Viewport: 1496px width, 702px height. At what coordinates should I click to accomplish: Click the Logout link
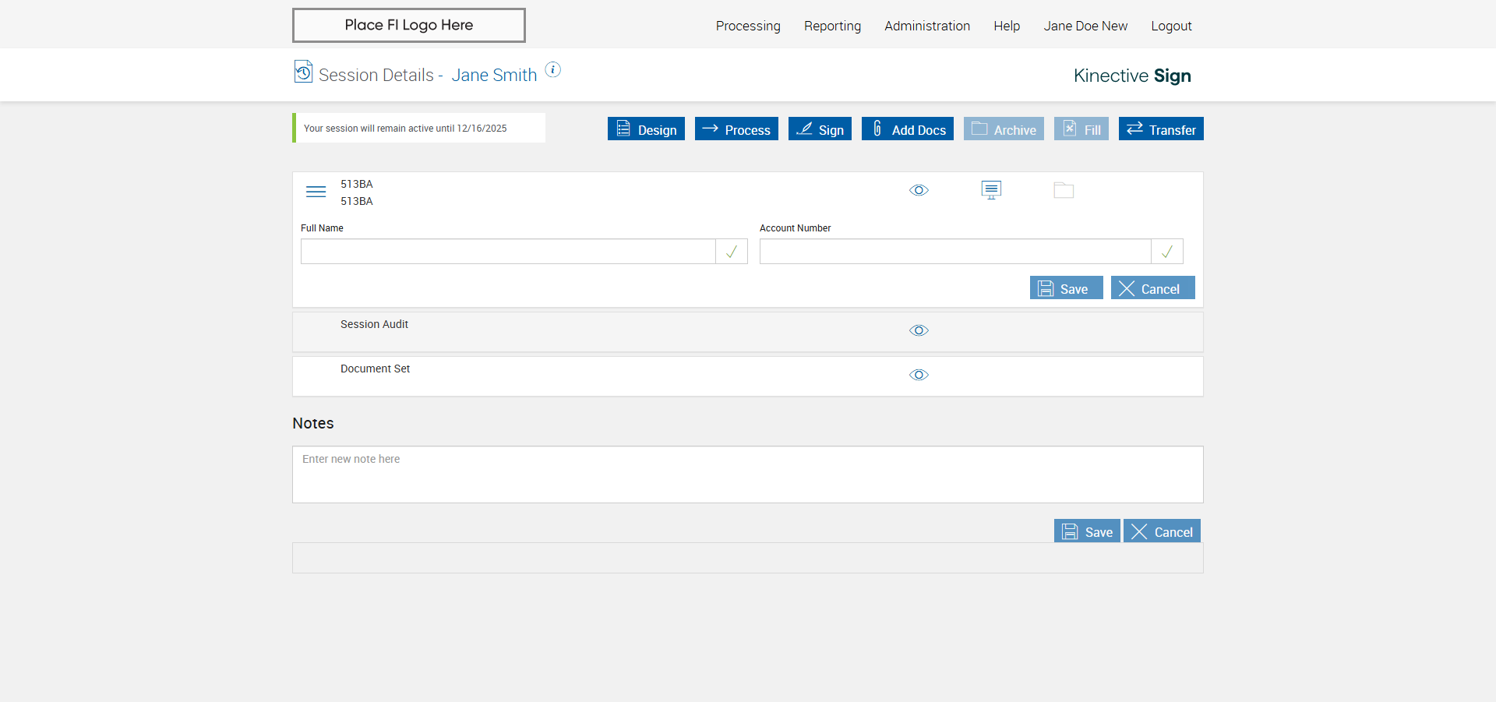(1171, 26)
